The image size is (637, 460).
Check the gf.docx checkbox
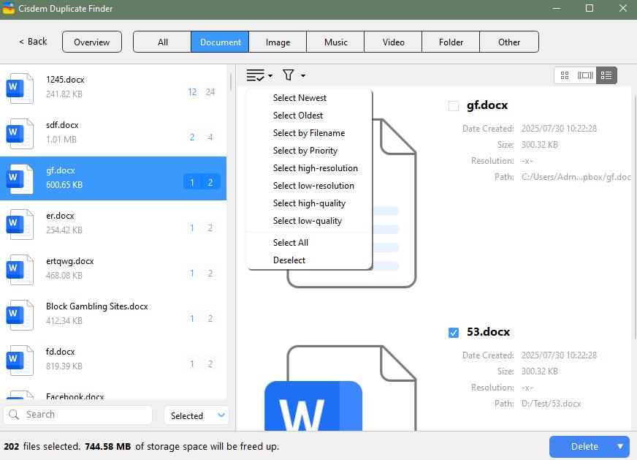pos(454,106)
